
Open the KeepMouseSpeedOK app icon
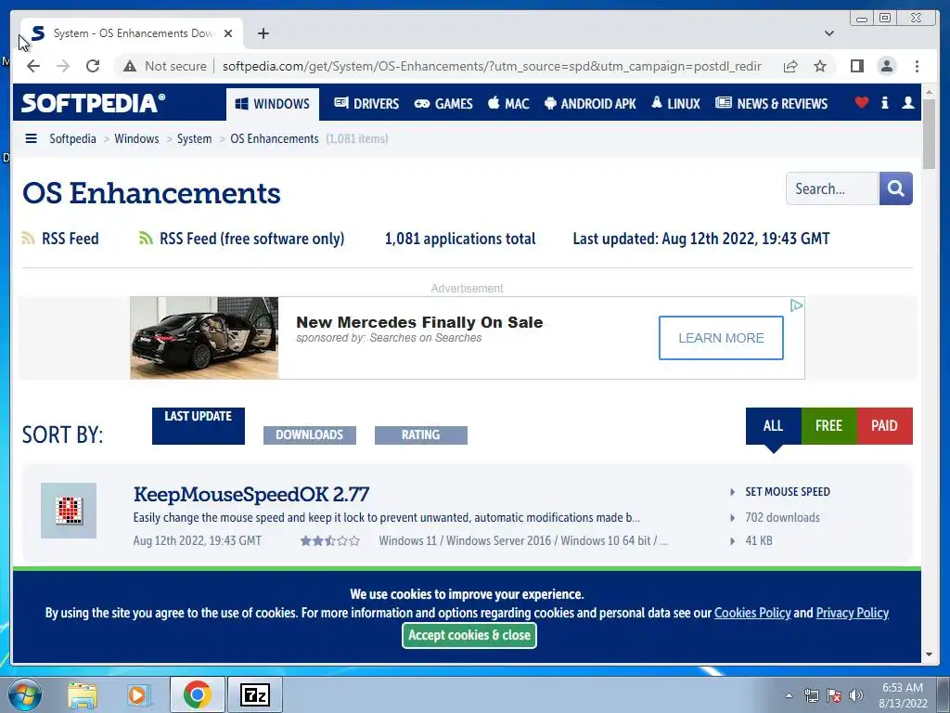pyautogui.click(x=69, y=511)
